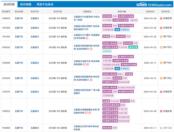Viewport: 174px width, 132px height.
Task: Click the 五菱汽车 brand link in row 1169053
Action: 19,18
